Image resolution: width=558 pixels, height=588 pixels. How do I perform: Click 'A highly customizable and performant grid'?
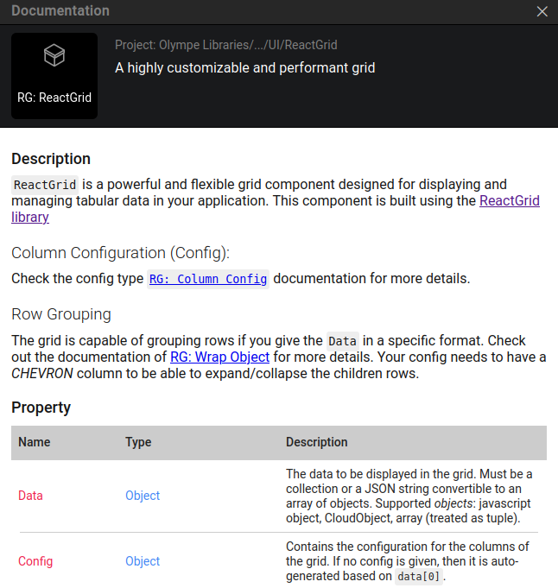(245, 68)
